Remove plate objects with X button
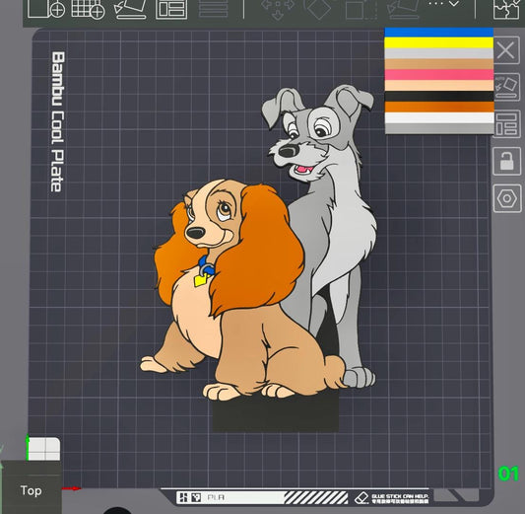Image resolution: width=525 pixels, height=514 pixels. click(506, 50)
